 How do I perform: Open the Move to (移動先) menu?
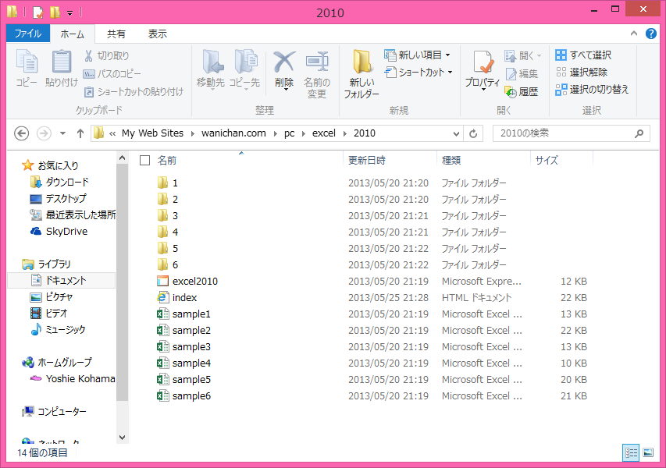tap(211, 69)
